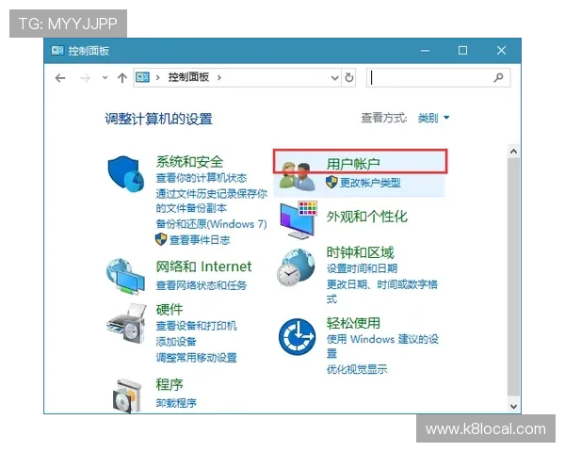Click title bar 控制面板 icon
Screen dimensions: 565x452
point(57,51)
